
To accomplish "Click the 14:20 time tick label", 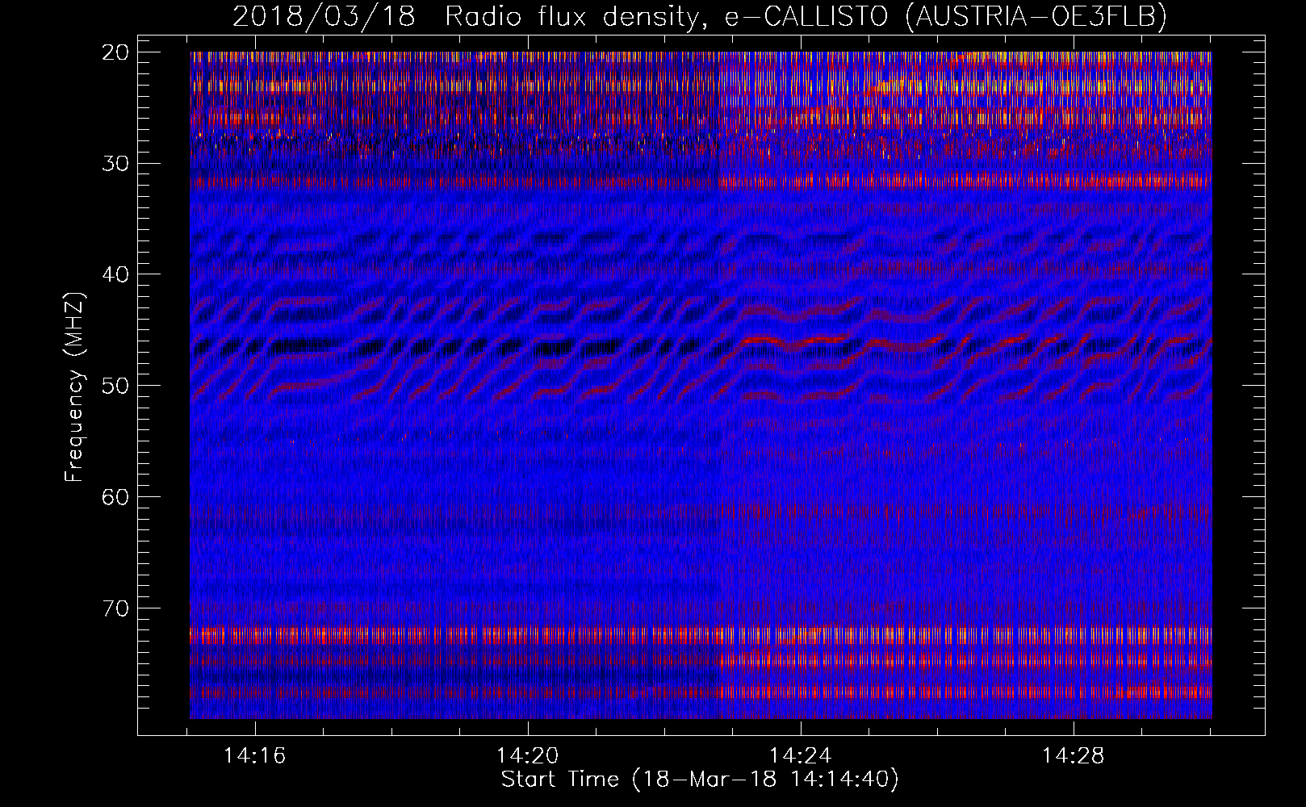I will (x=528, y=756).
